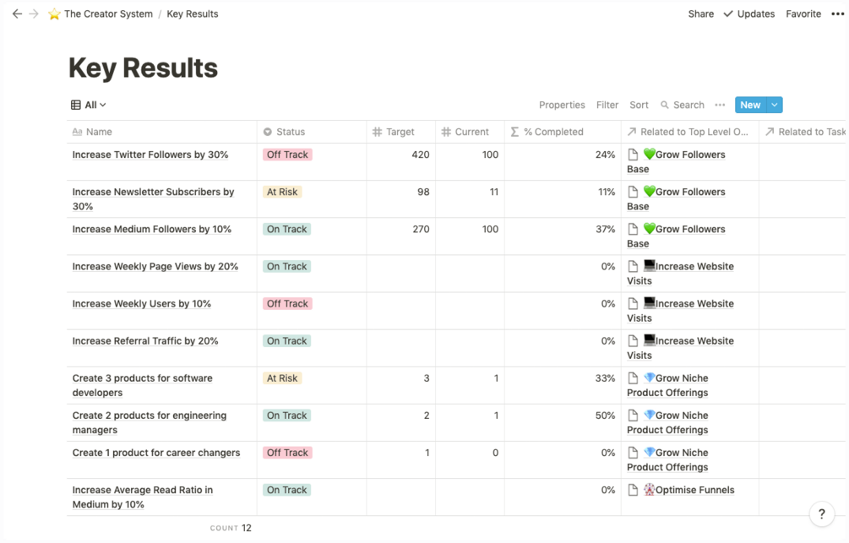Click the Sort option

coord(639,106)
